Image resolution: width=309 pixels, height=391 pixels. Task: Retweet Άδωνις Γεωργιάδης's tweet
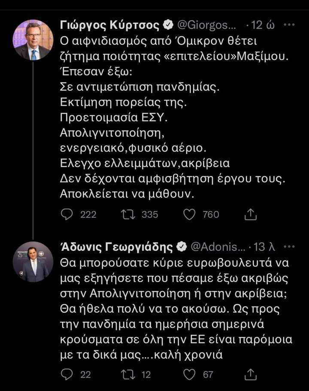pos(127,374)
